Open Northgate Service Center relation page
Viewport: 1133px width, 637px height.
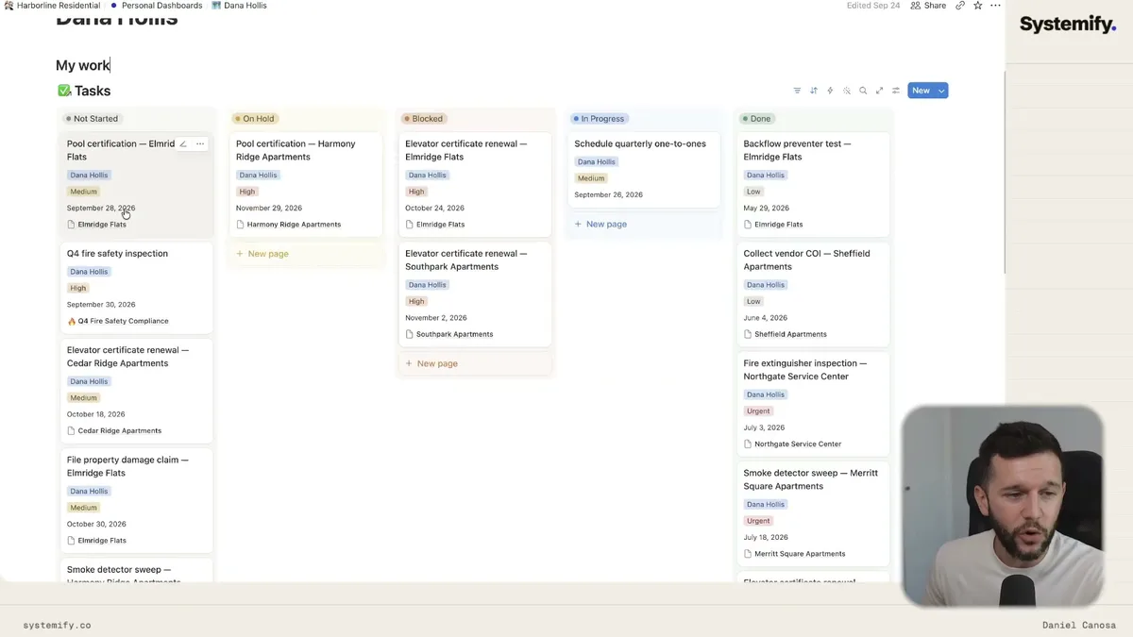point(792,444)
